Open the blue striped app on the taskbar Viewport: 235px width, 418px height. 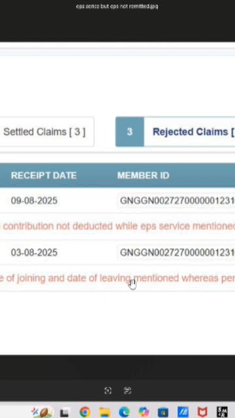click(183, 412)
